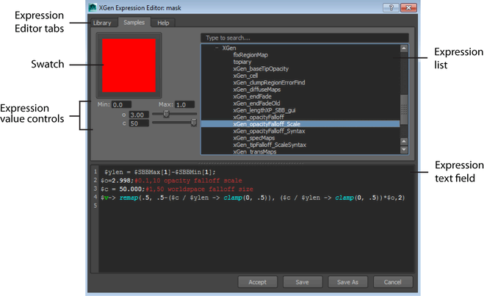
Task: Select the topiary expression
Action: tap(242, 62)
